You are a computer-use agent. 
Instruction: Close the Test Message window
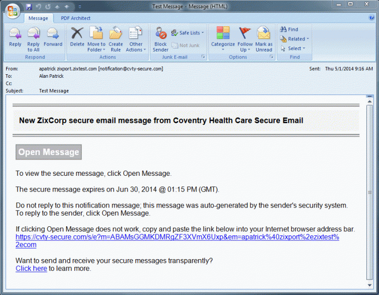(366, 4)
